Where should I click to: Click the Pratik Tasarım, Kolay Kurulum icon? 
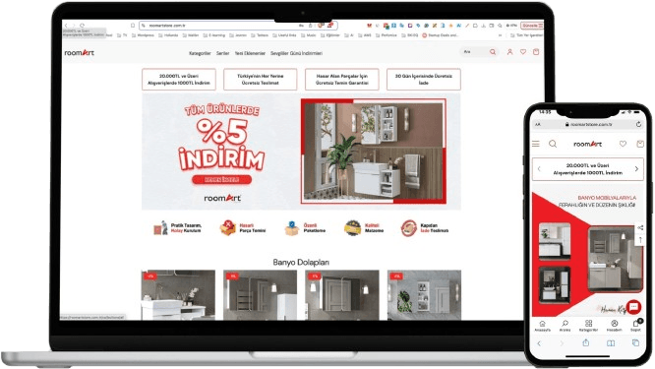point(161,228)
